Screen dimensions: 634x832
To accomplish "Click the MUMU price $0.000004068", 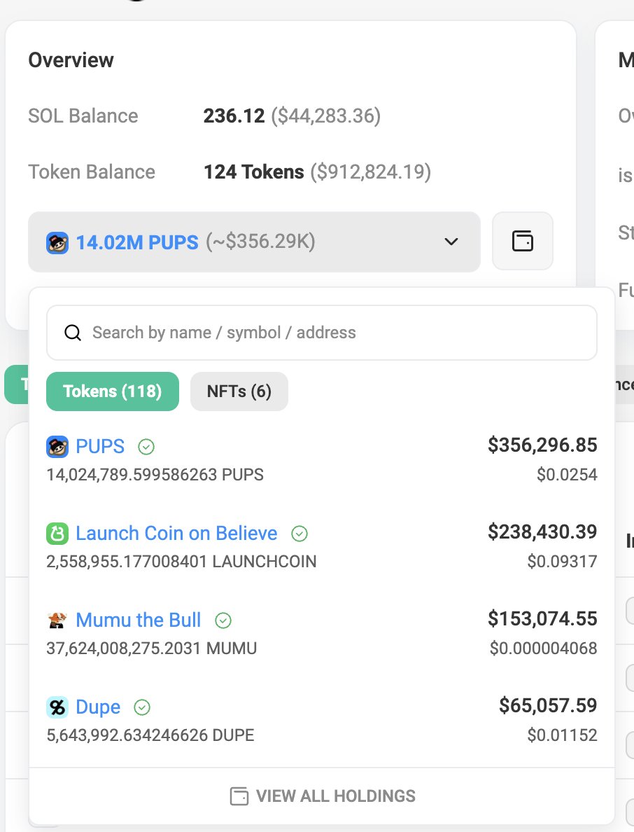I will (x=543, y=649).
